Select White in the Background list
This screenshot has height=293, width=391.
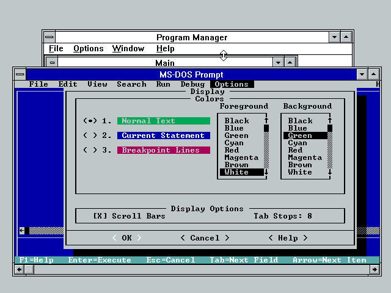point(305,172)
